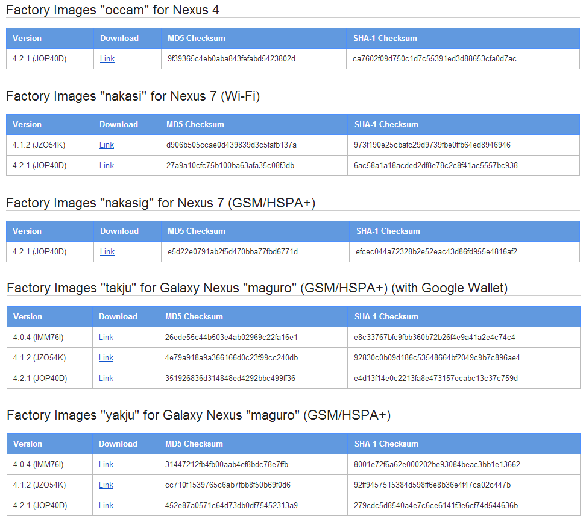Screen dimensions: 586x522
Task: Click the 'Factory Images "occam" for Nexus 4' heading
Action: click(x=113, y=10)
